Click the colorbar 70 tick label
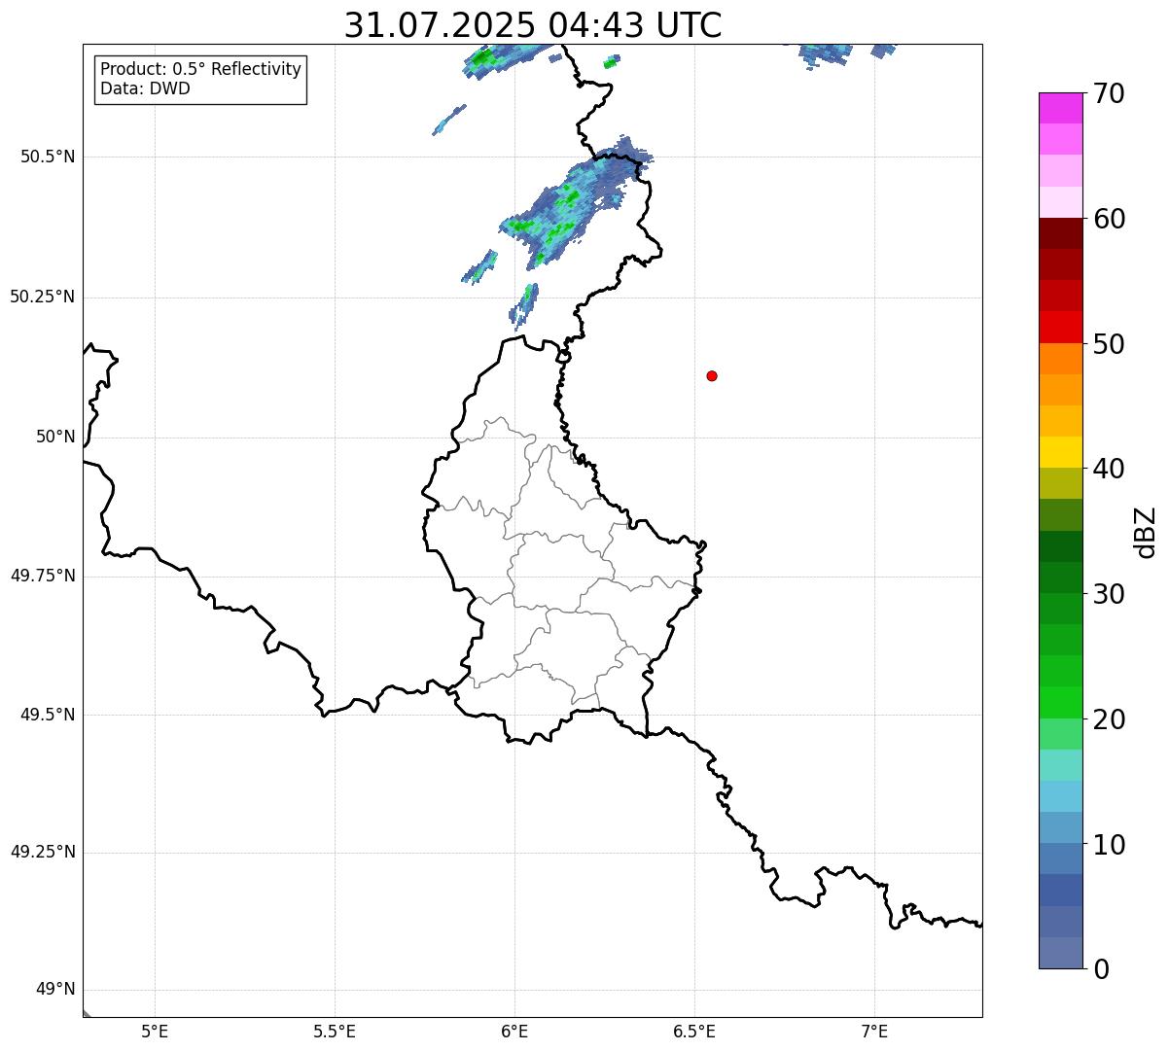Image resolution: width=1169 pixels, height=1051 pixels. pos(1110,93)
